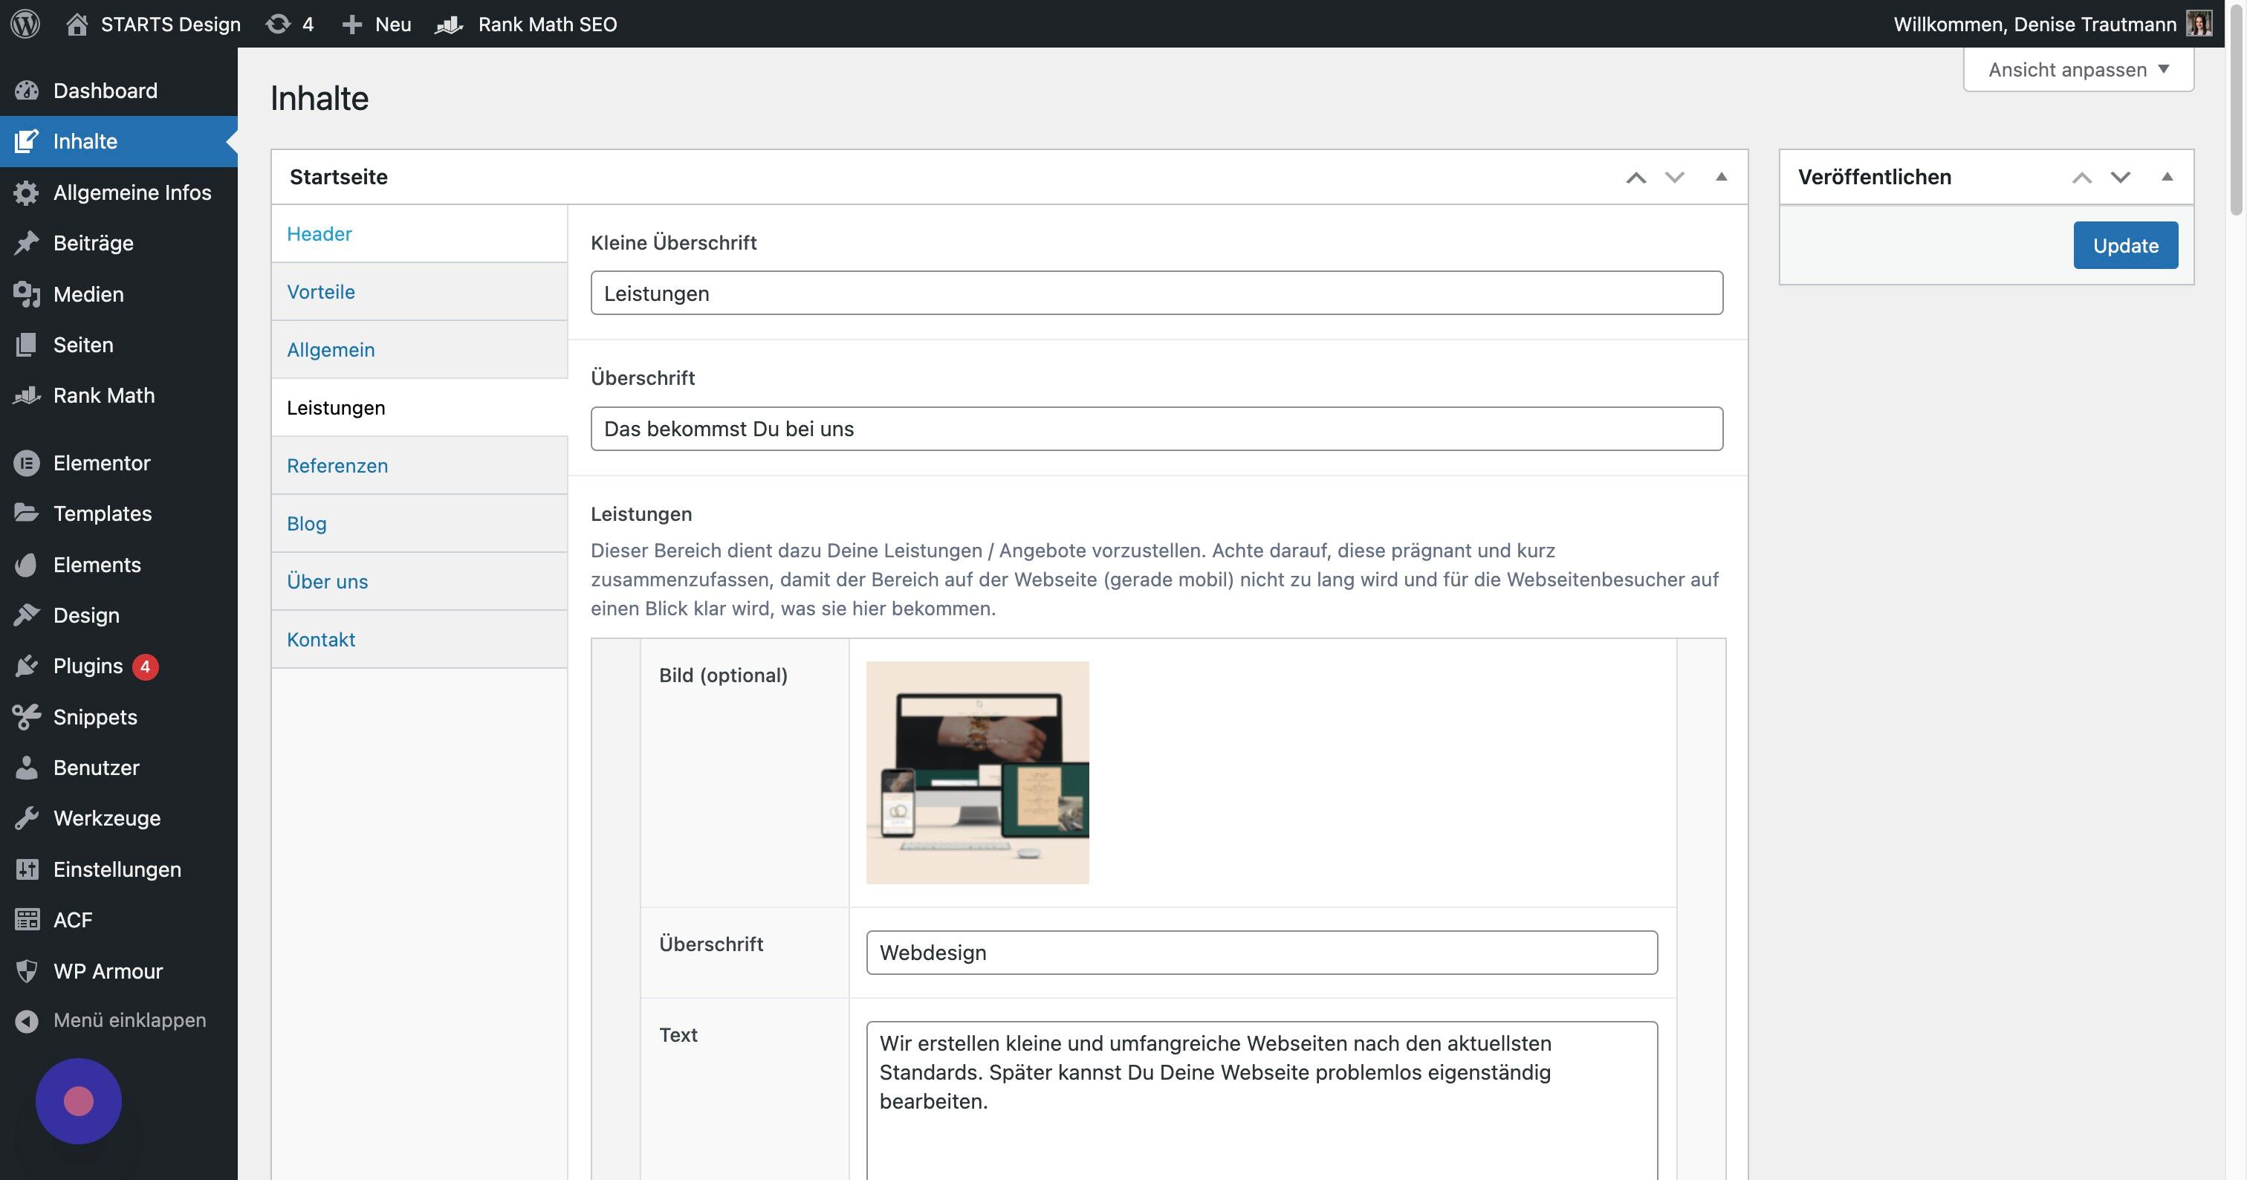This screenshot has height=1180, width=2247.
Task: Click the Rank Math SEO toolbar icon
Action: [448, 24]
